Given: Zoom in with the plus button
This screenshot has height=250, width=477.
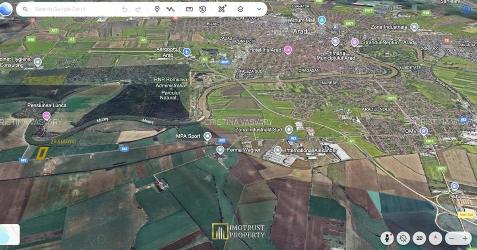Looking at the screenshot, I should [465, 238].
